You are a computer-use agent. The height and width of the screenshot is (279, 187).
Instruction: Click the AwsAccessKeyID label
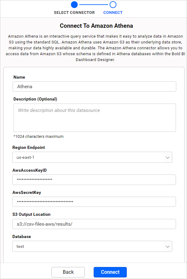click(29, 170)
